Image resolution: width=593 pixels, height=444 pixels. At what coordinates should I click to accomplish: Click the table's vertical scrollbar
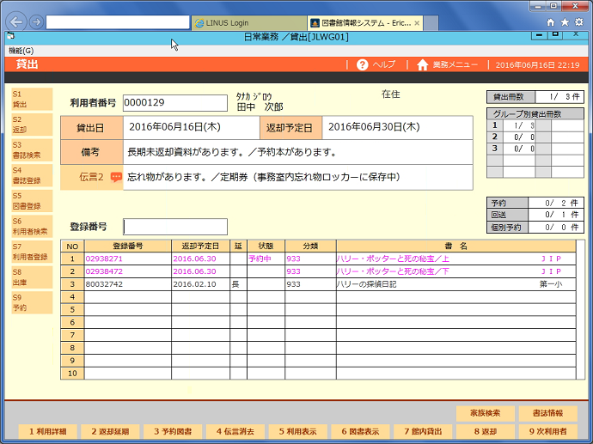pos(580,309)
